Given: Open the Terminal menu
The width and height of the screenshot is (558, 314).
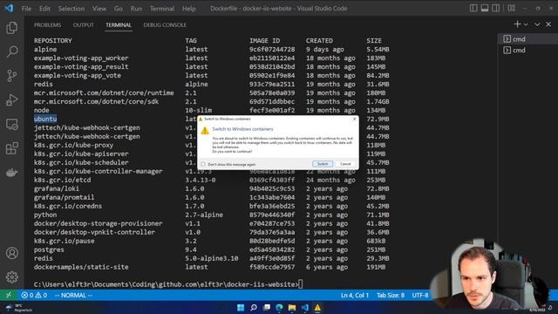Looking at the screenshot, I should coord(162,9).
